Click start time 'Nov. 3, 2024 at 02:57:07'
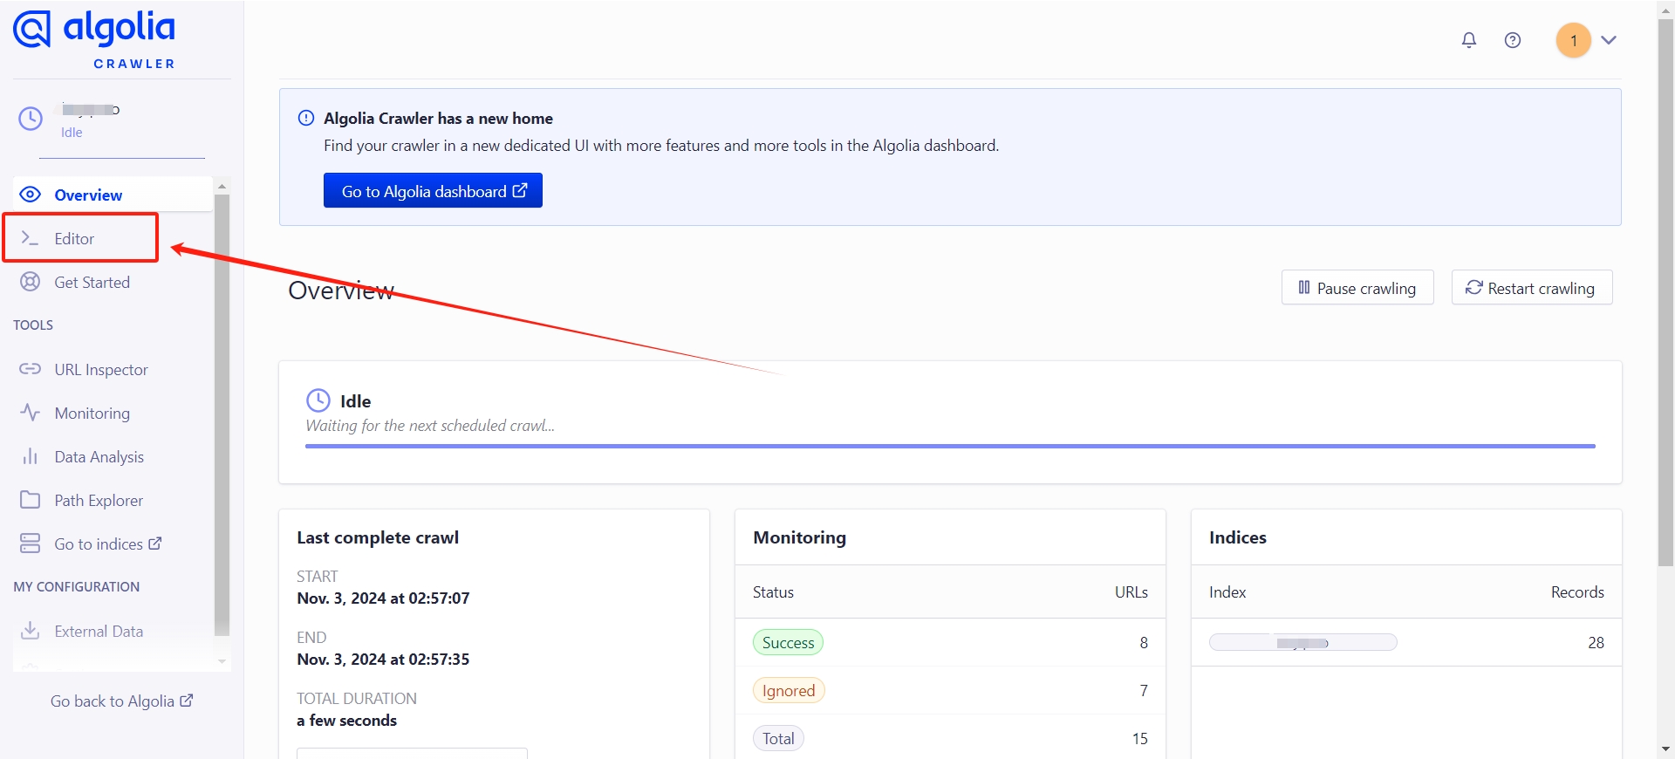 pos(383,598)
